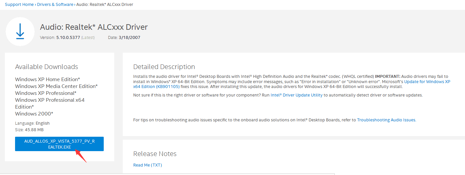This screenshot has width=465, height=175.
Task: Select Windows 2000 entry in OS list
Action: click(x=34, y=114)
